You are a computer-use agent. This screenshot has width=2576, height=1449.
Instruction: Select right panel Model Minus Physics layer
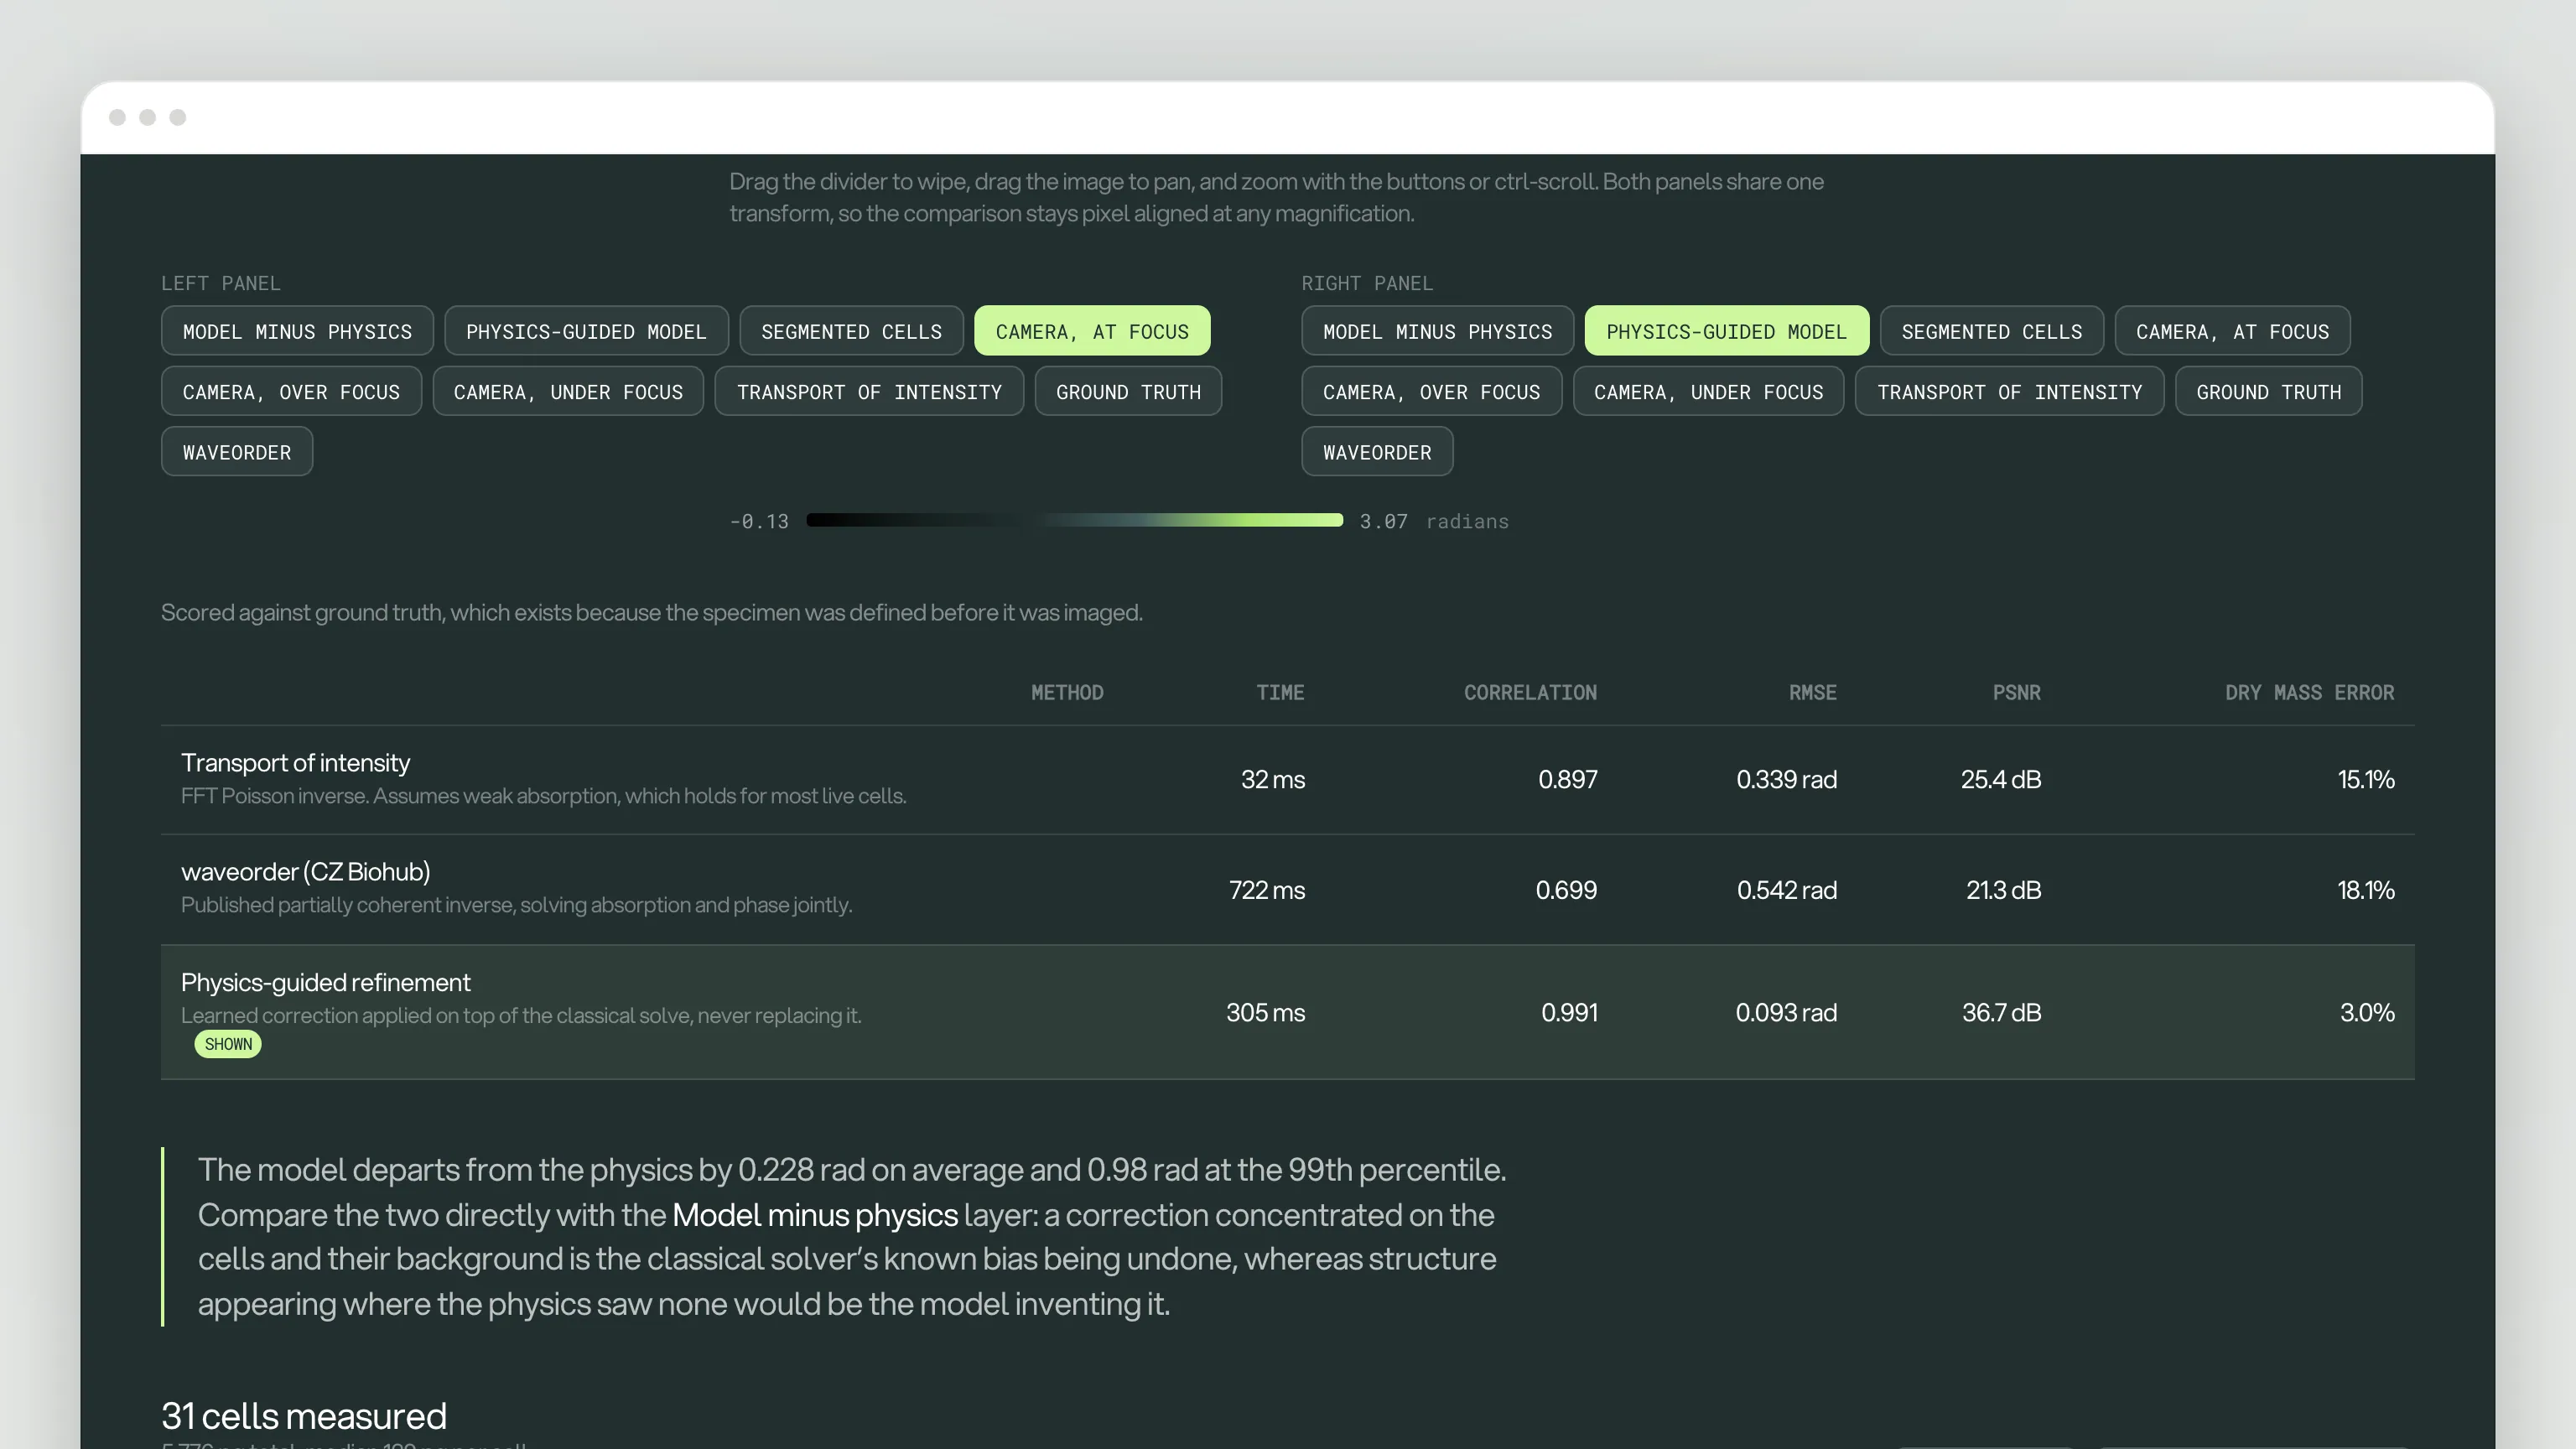tap(1437, 331)
